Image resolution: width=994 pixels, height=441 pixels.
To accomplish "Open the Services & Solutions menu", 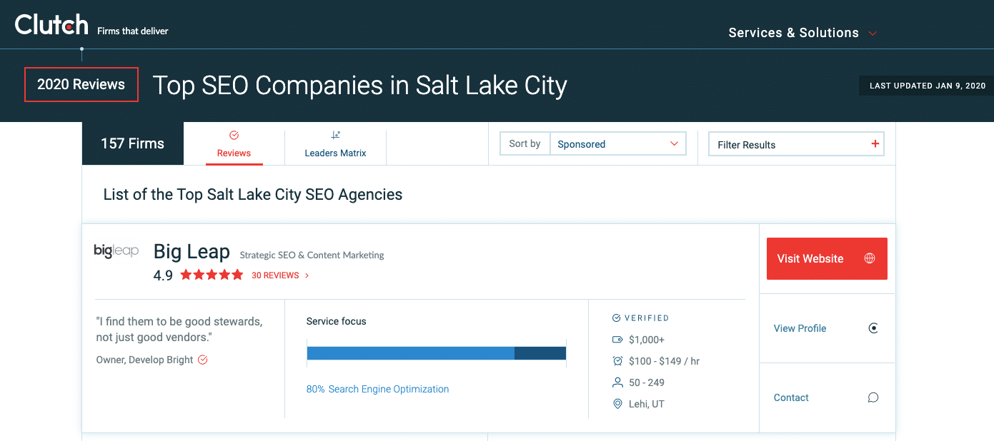I will [x=802, y=33].
